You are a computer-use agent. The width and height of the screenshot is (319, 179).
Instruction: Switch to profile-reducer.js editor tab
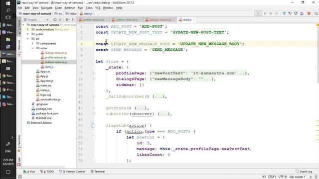[93, 20]
